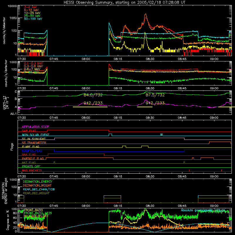Click the first FLARE_FLAG pulse near 08:17
The width and height of the screenshot is (235, 235).
(124, 147)
